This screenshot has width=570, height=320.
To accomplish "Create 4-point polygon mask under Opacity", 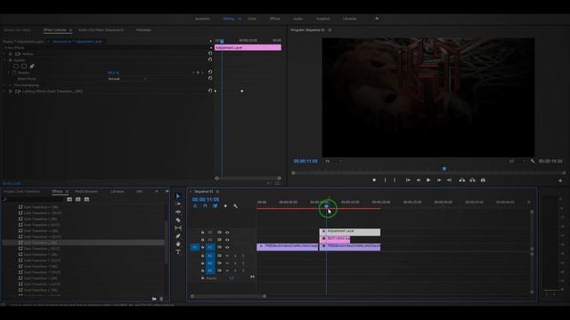I will 24,67.
